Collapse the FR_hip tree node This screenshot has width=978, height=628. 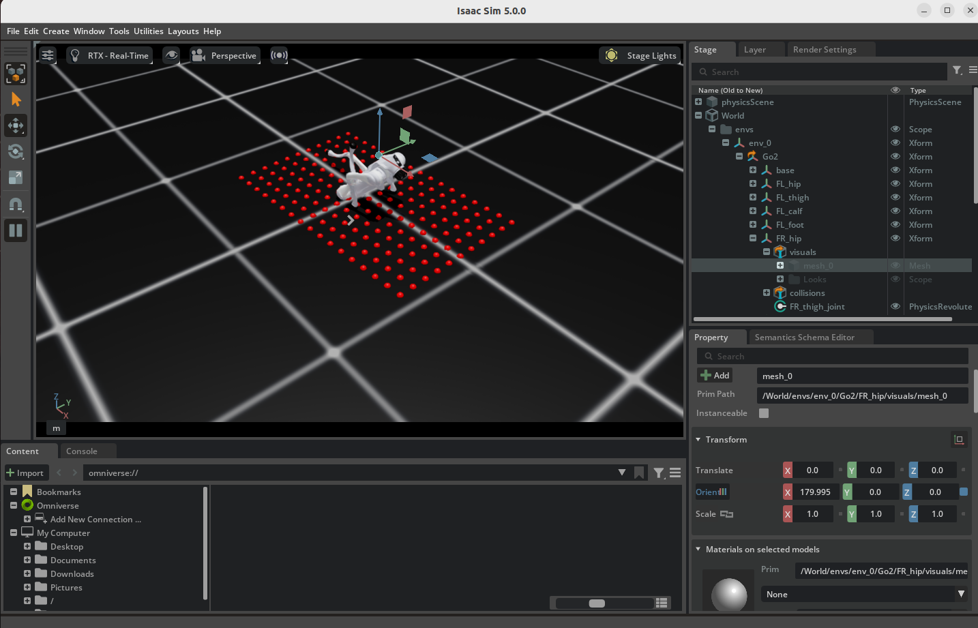tap(753, 238)
